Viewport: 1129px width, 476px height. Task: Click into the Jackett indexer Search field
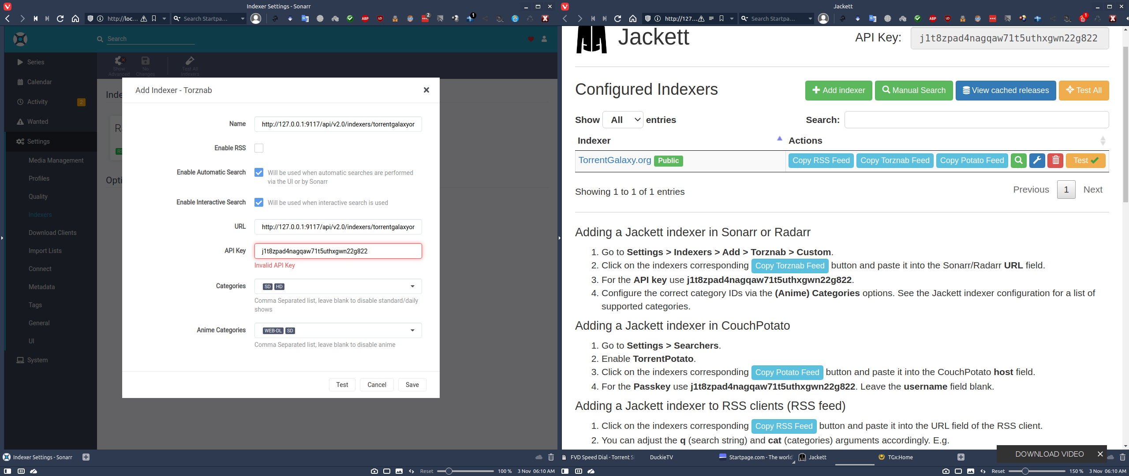[x=976, y=120]
